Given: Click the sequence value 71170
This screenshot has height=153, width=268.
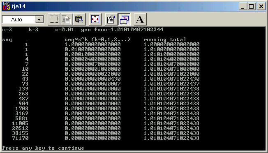Looking at the screenshot, I should (x=20, y=138).
